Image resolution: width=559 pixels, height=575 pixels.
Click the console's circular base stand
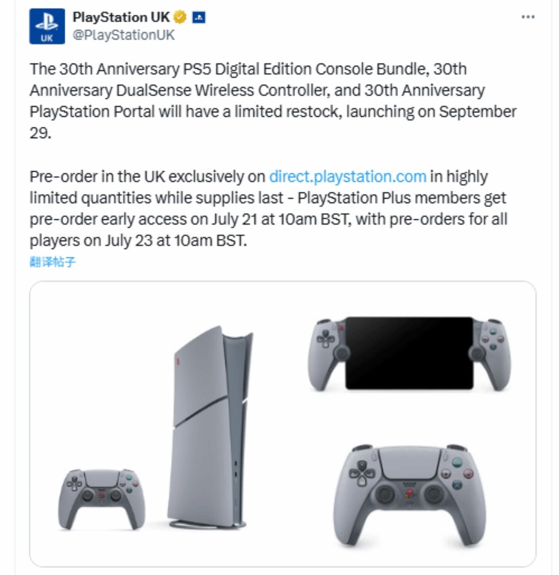coord(207,525)
